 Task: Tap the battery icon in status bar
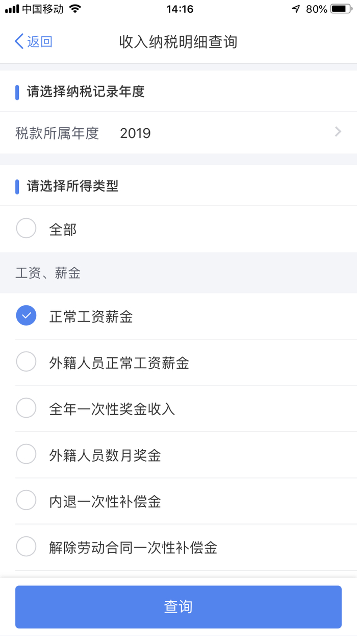(341, 9)
